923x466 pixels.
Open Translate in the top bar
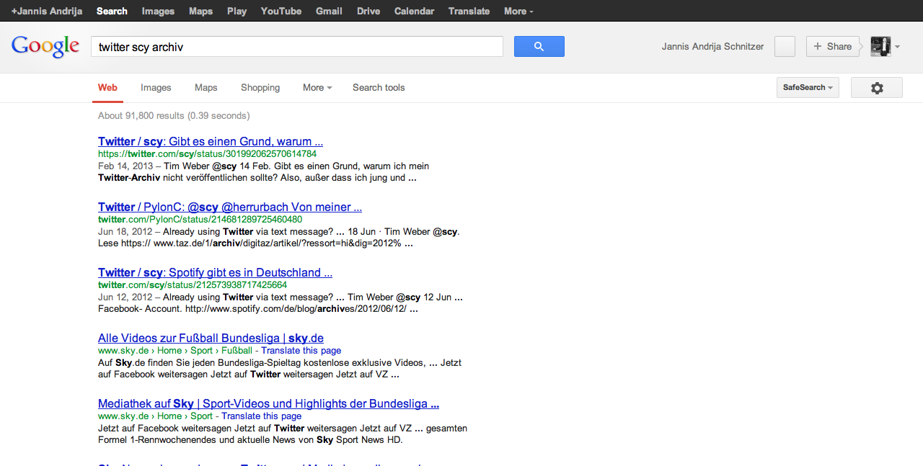469,11
